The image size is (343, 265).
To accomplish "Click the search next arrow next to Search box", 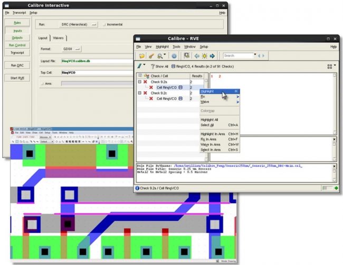I will 263,56.
